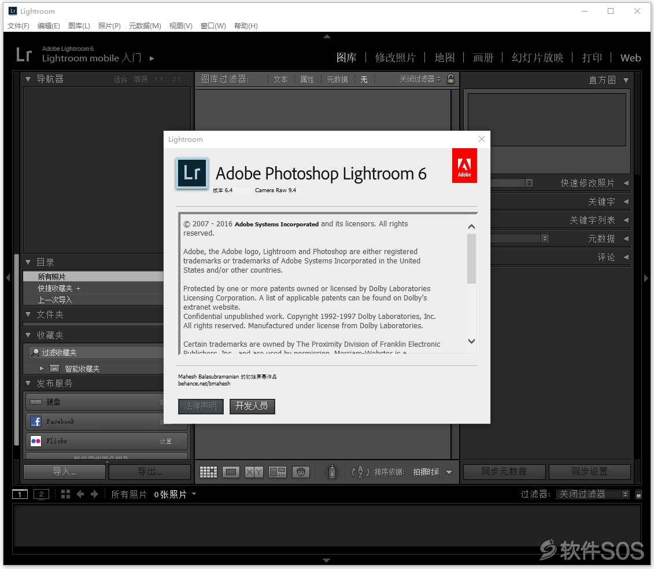This screenshot has width=654, height=569.
Task: Open People face view icon
Action: pyautogui.click(x=301, y=472)
